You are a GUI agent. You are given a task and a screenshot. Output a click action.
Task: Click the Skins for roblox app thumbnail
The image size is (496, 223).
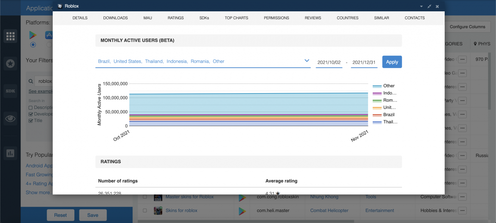(158, 211)
